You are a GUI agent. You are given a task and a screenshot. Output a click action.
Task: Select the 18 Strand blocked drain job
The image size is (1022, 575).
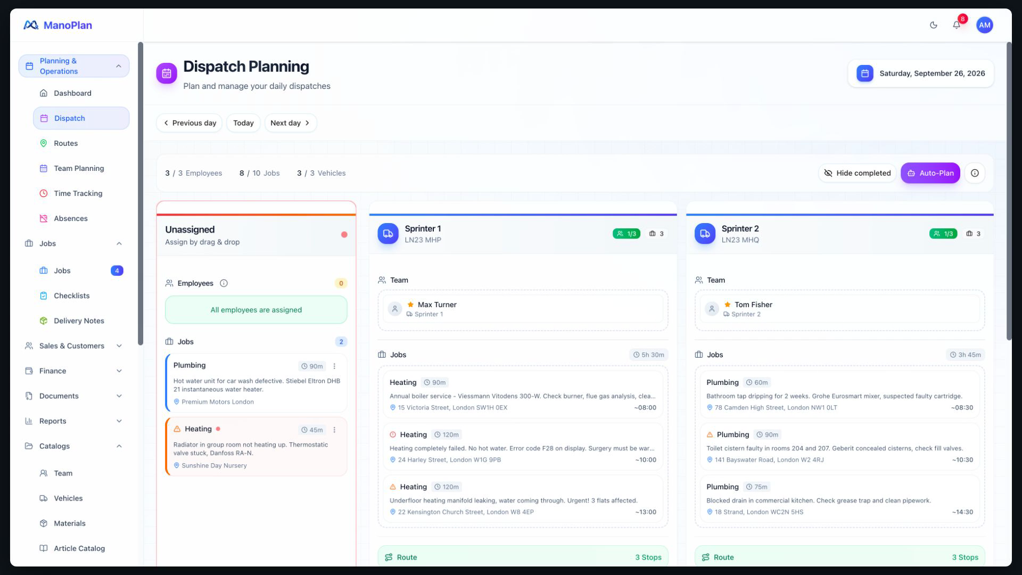[839, 499]
